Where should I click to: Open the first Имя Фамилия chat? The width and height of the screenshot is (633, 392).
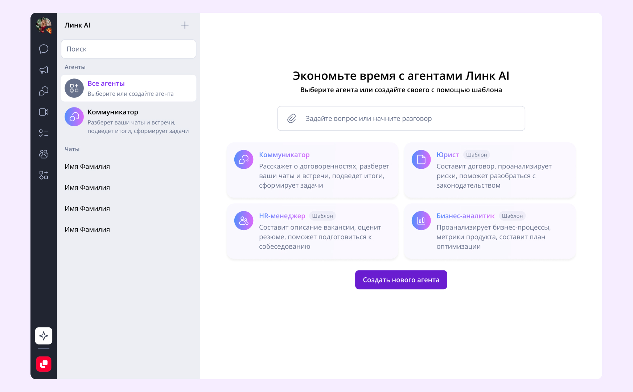(x=87, y=167)
